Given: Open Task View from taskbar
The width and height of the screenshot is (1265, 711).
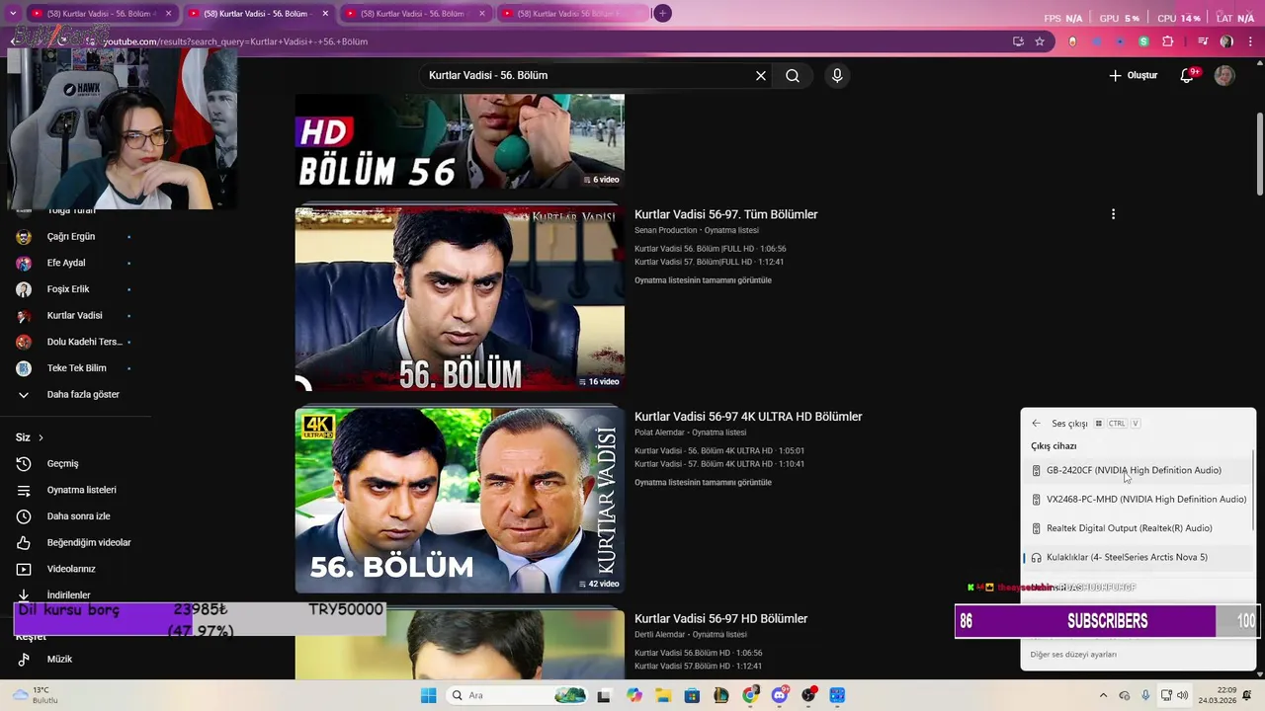Looking at the screenshot, I should (604, 695).
